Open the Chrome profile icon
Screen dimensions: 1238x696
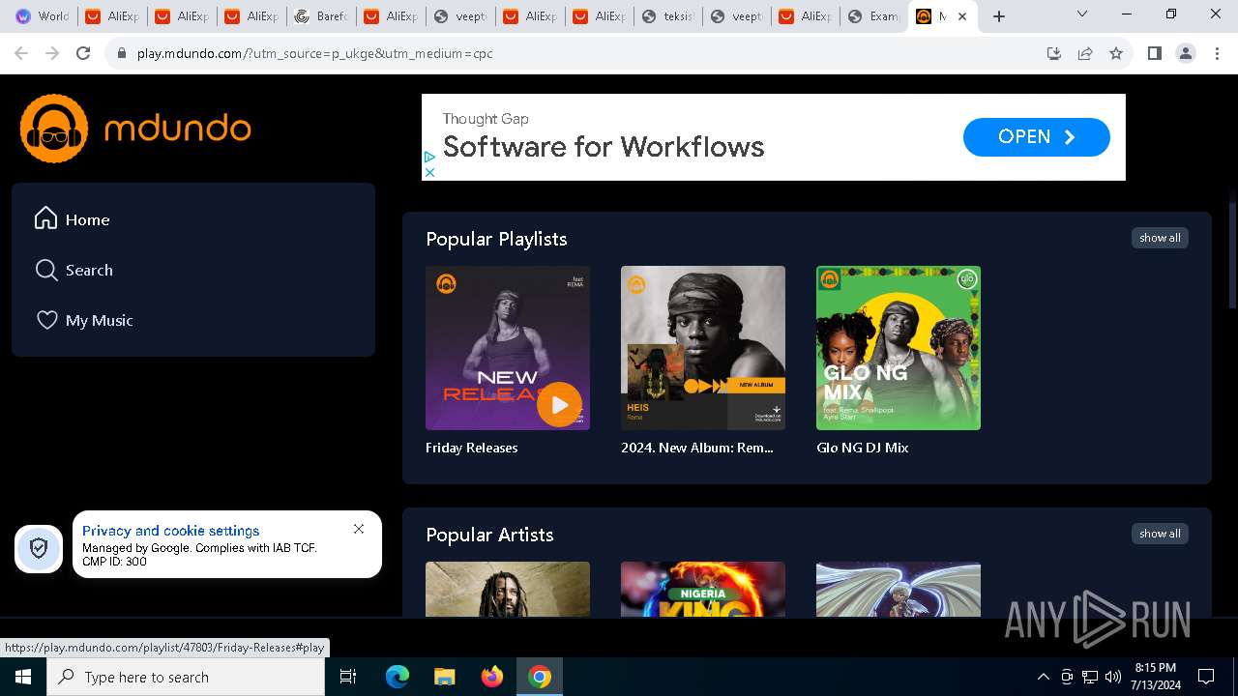[1186, 53]
